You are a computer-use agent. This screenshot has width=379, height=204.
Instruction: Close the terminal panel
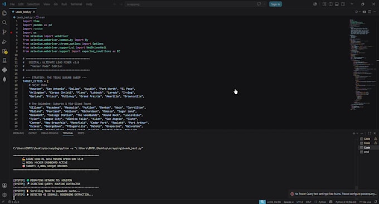pyautogui.click(x=375, y=133)
